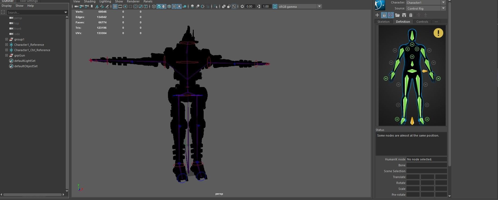Toggle the HumanIK lock definition icon

(384, 15)
